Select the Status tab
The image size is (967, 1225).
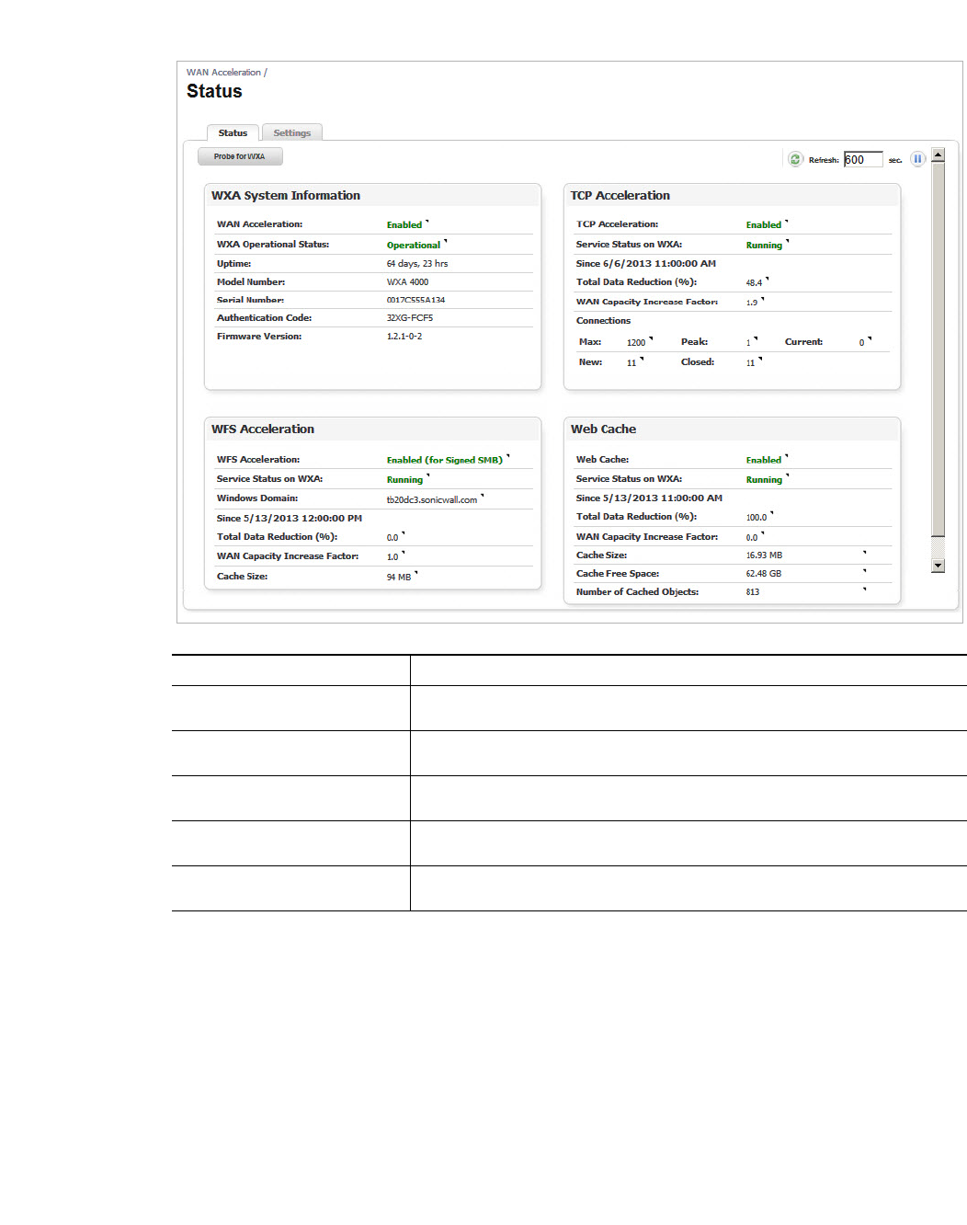pyautogui.click(x=233, y=132)
